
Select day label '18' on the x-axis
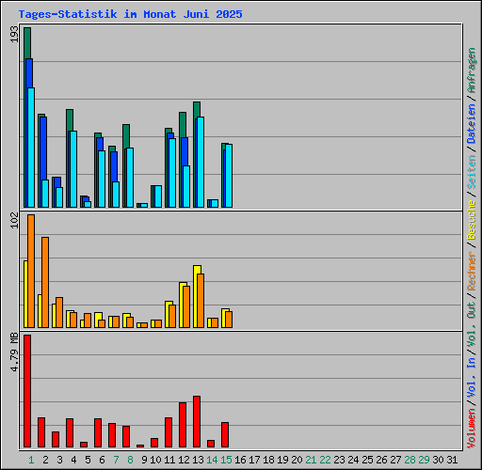[268, 460]
